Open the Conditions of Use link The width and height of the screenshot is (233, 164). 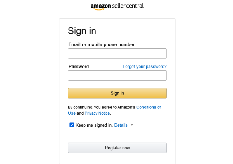[148, 107]
